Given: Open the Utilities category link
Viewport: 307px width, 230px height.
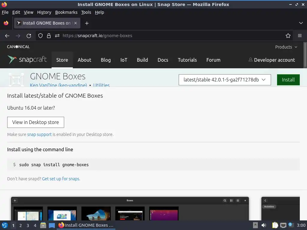Looking at the screenshot, I should [101, 85].
